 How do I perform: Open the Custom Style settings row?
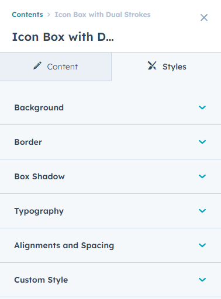tap(110, 280)
